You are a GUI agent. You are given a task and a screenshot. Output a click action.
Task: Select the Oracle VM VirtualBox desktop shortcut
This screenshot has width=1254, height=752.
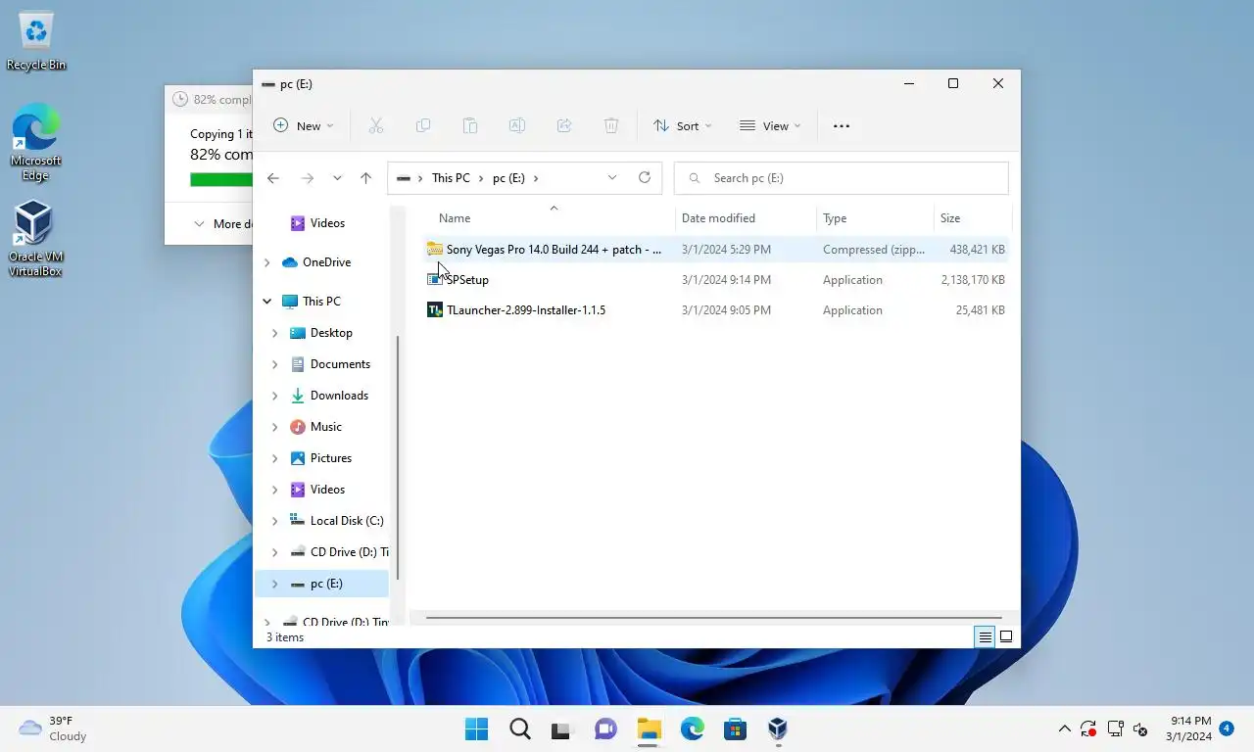(x=35, y=238)
